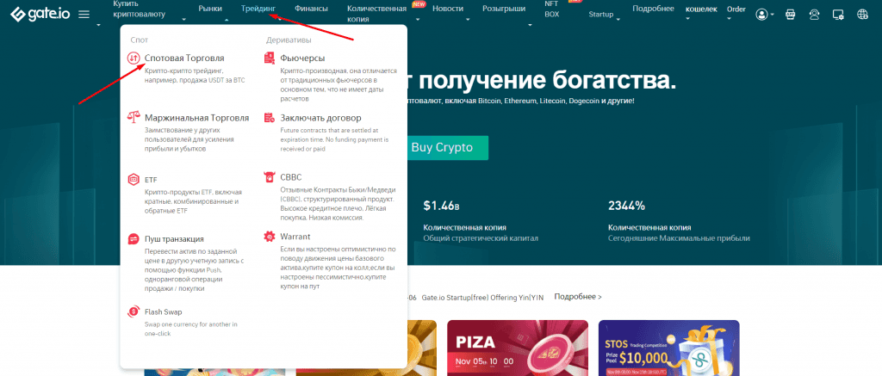Open the PIZA promotion banner
Viewport: 882px width, 376px height.
(x=518, y=348)
